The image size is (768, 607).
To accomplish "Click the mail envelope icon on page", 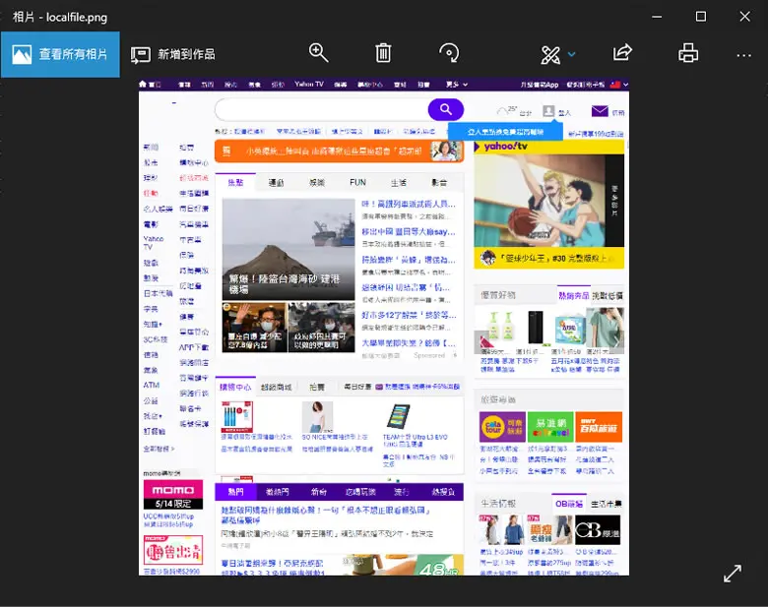I will click(600, 111).
